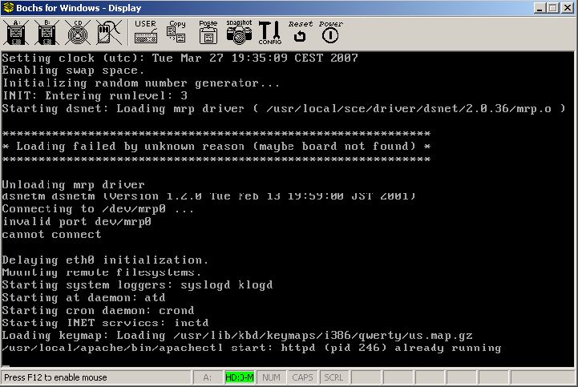Image resolution: width=578 pixels, height=387 pixels.
Task: Open the CONFIG tools icon
Action: click(x=270, y=33)
